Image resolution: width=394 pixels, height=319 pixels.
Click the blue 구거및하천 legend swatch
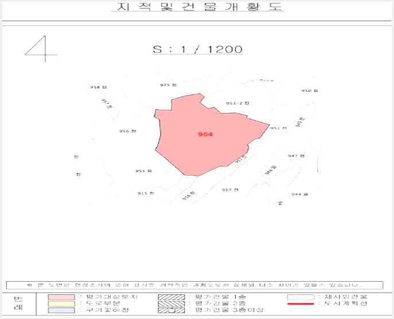pyautogui.click(x=61, y=310)
